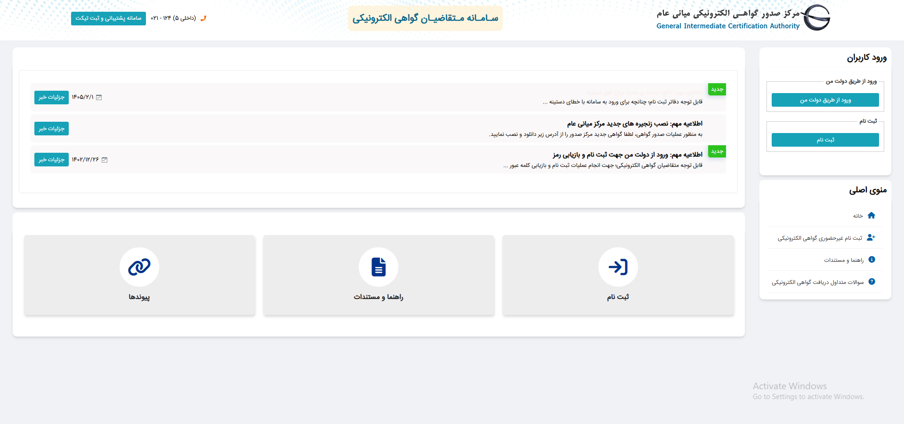Click the ثبت نام button in sidebar

point(825,140)
